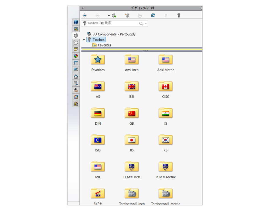Open Custom Properties list tab
This screenshot has height=211, width=270.
(x=76, y=63)
